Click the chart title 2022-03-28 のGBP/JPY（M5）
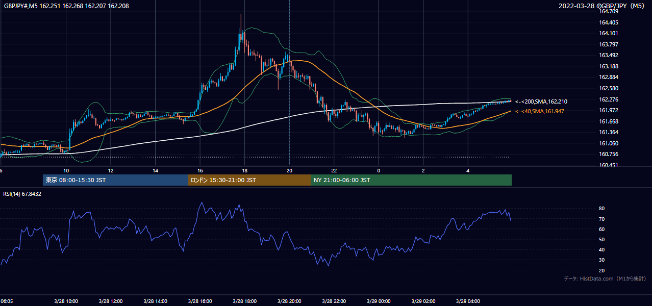The height and width of the screenshot is (306, 652). [603, 6]
